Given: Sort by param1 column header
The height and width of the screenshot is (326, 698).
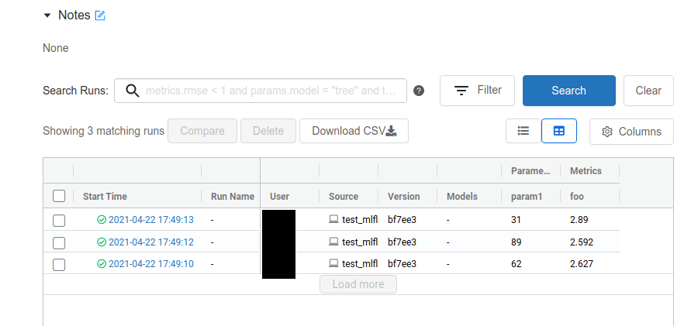Looking at the screenshot, I should 527,196.
